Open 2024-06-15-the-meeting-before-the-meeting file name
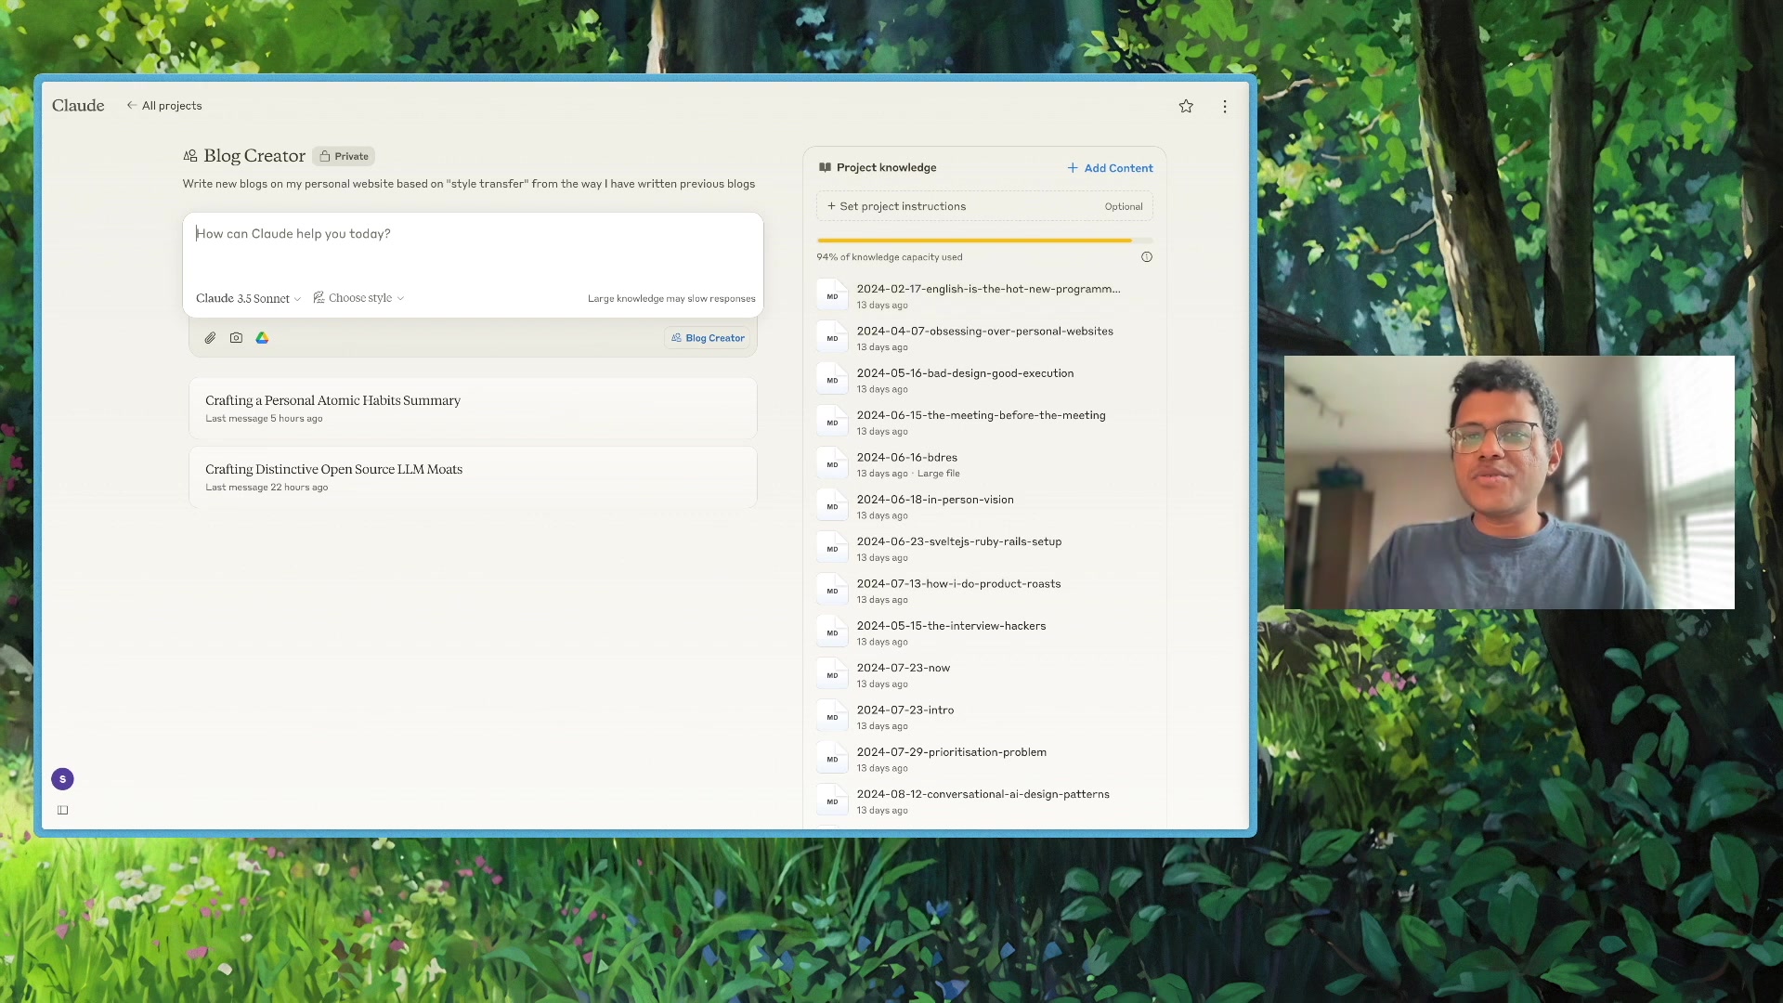The image size is (1783, 1003). (981, 415)
